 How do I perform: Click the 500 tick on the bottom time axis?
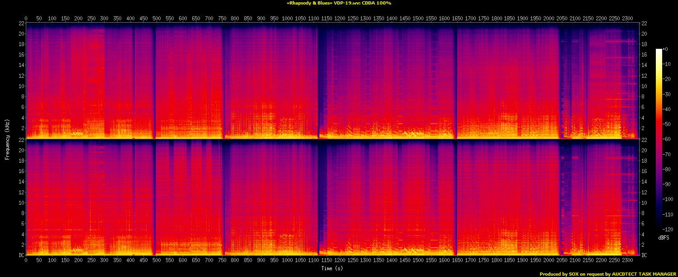[156, 261]
